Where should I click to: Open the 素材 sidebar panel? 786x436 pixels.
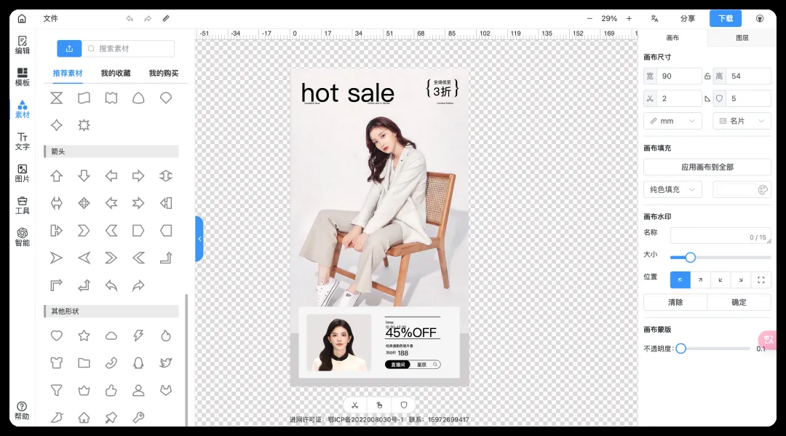pos(22,109)
